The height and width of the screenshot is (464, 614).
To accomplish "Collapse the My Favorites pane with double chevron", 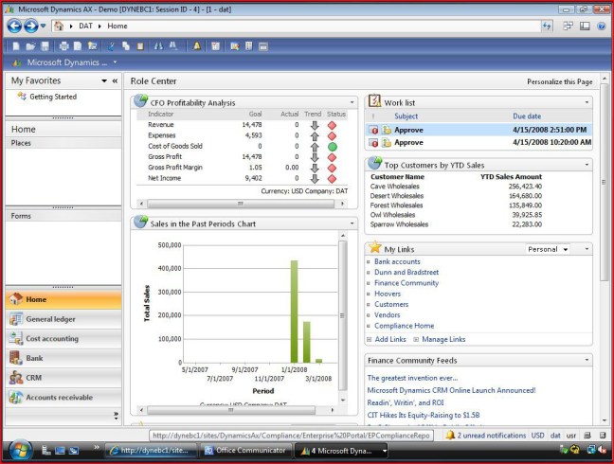I will (115, 81).
